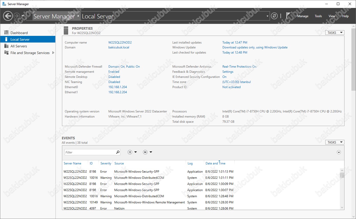The height and width of the screenshot is (219, 356).
Task: Open the View menu
Action: (332, 16)
